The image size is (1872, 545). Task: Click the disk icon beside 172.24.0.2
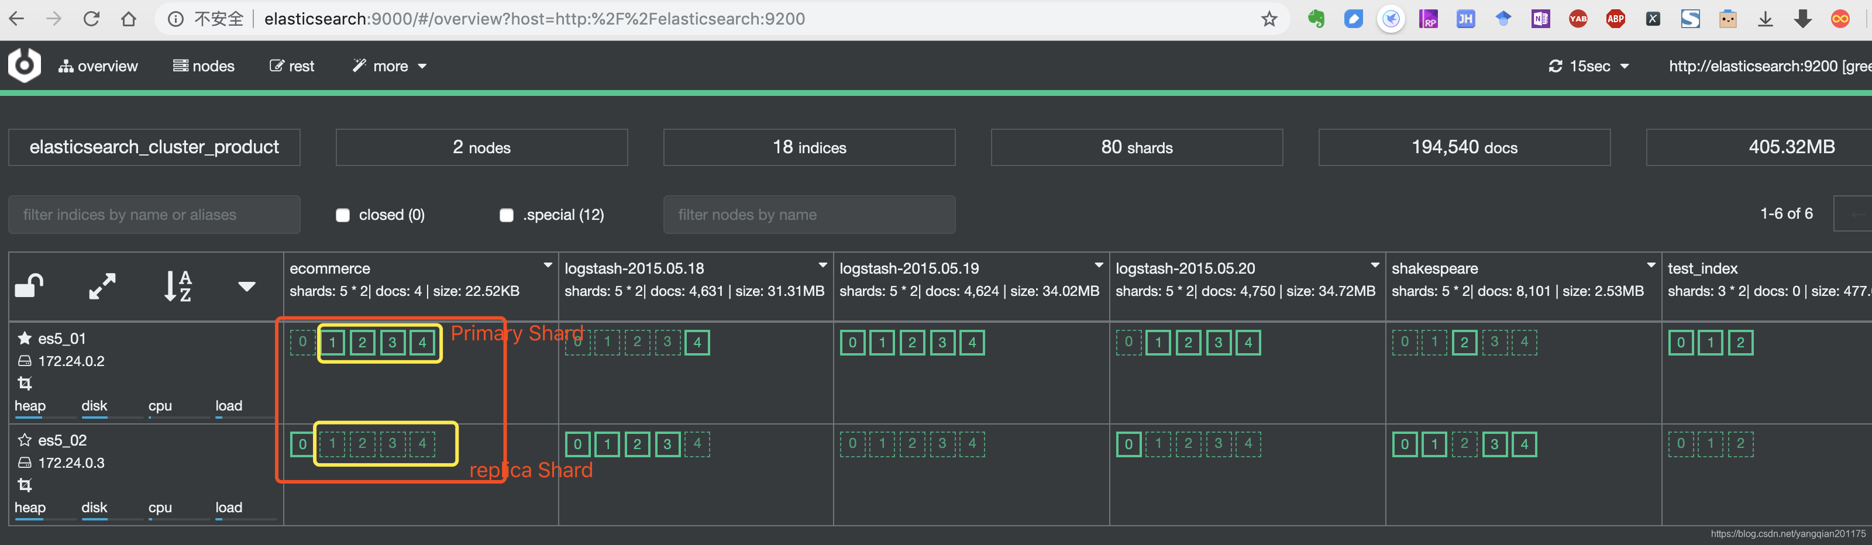[25, 360]
